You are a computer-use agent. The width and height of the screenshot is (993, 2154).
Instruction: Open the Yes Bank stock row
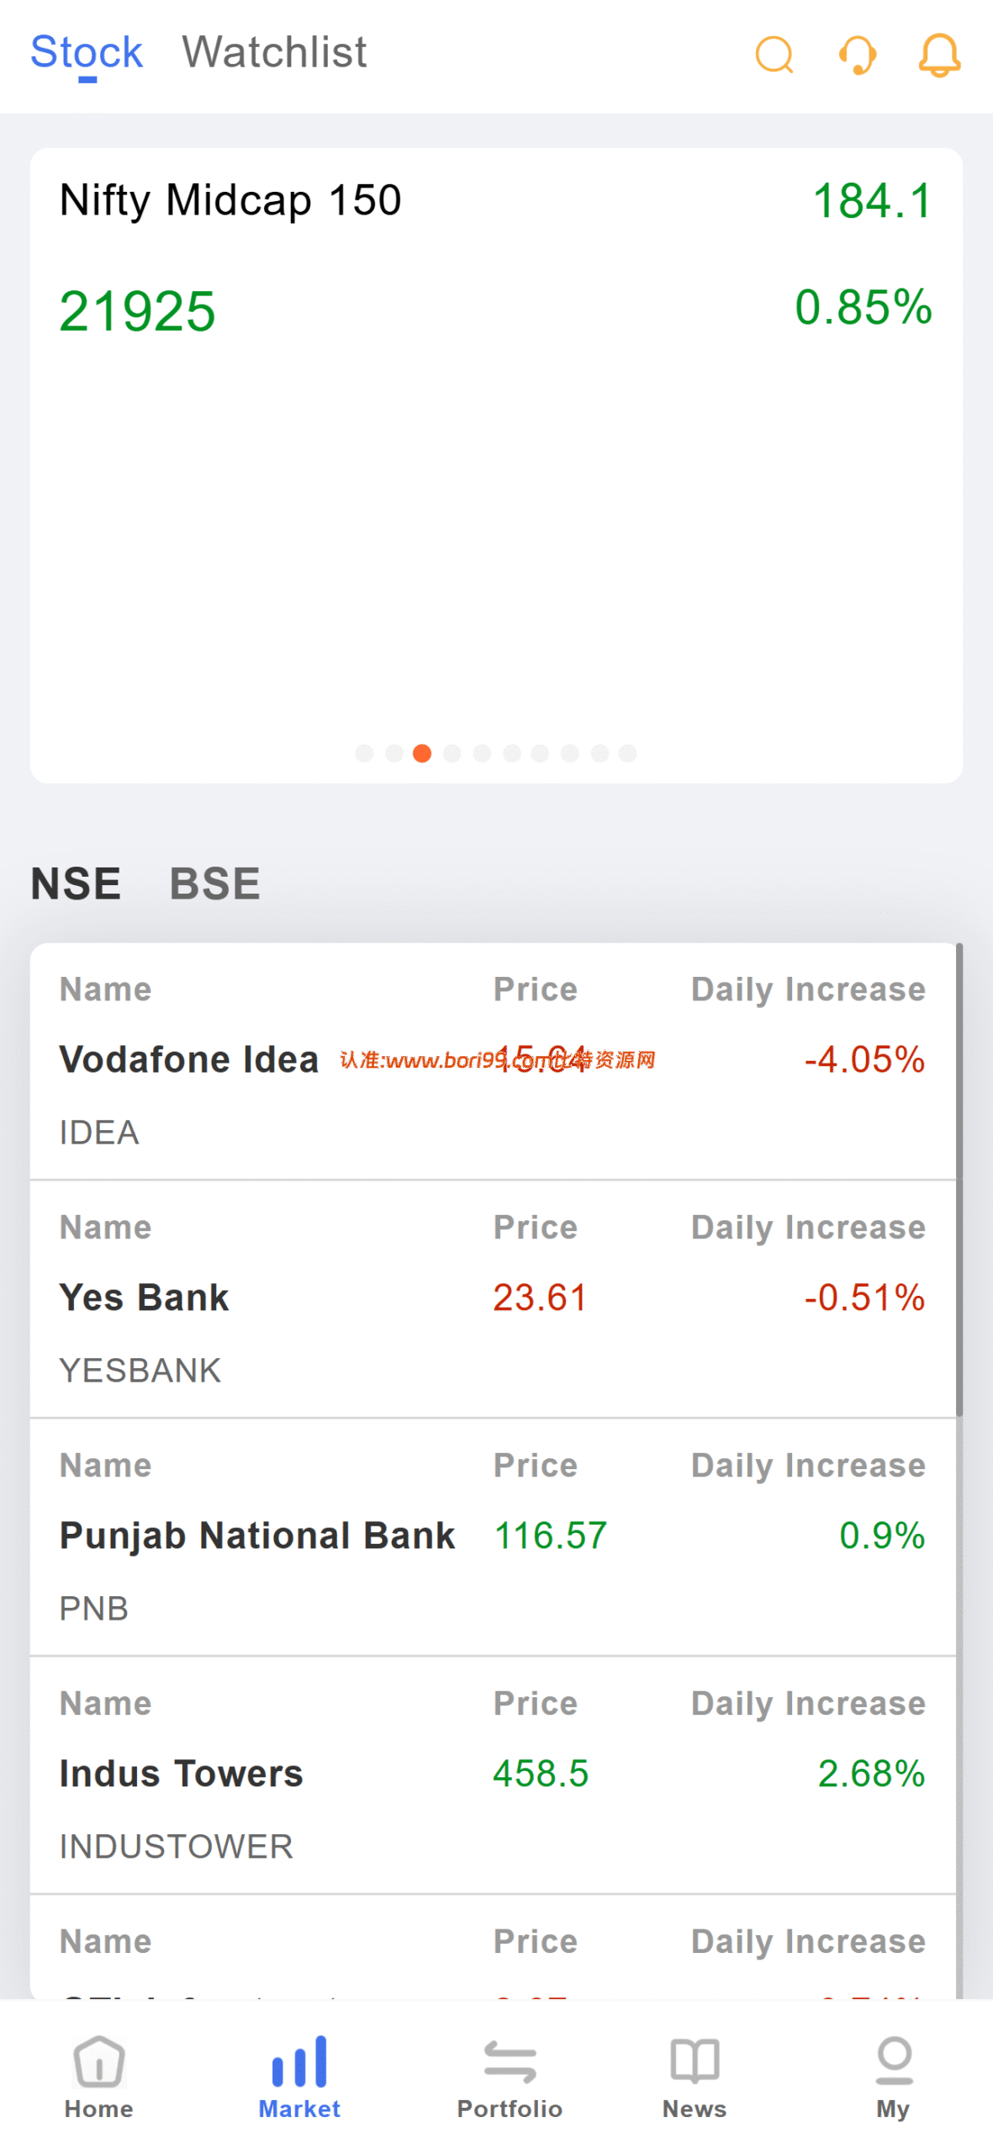pos(493,1299)
